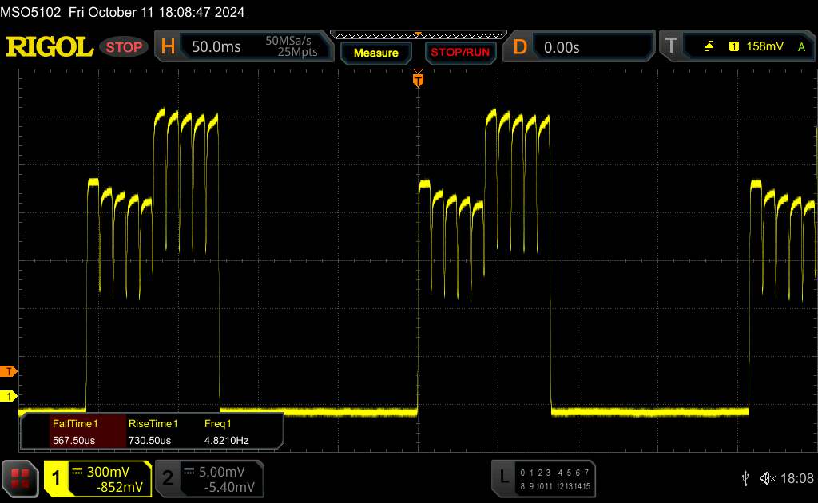Viewport: 818px width, 503px height.
Task: Click the STOP/RUN button
Action: pyautogui.click(x=460, y=53)
